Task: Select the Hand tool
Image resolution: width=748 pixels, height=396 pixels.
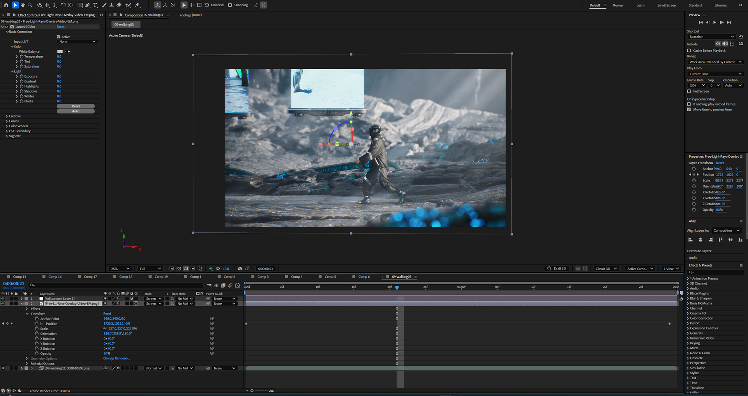Action: [23, 5]
